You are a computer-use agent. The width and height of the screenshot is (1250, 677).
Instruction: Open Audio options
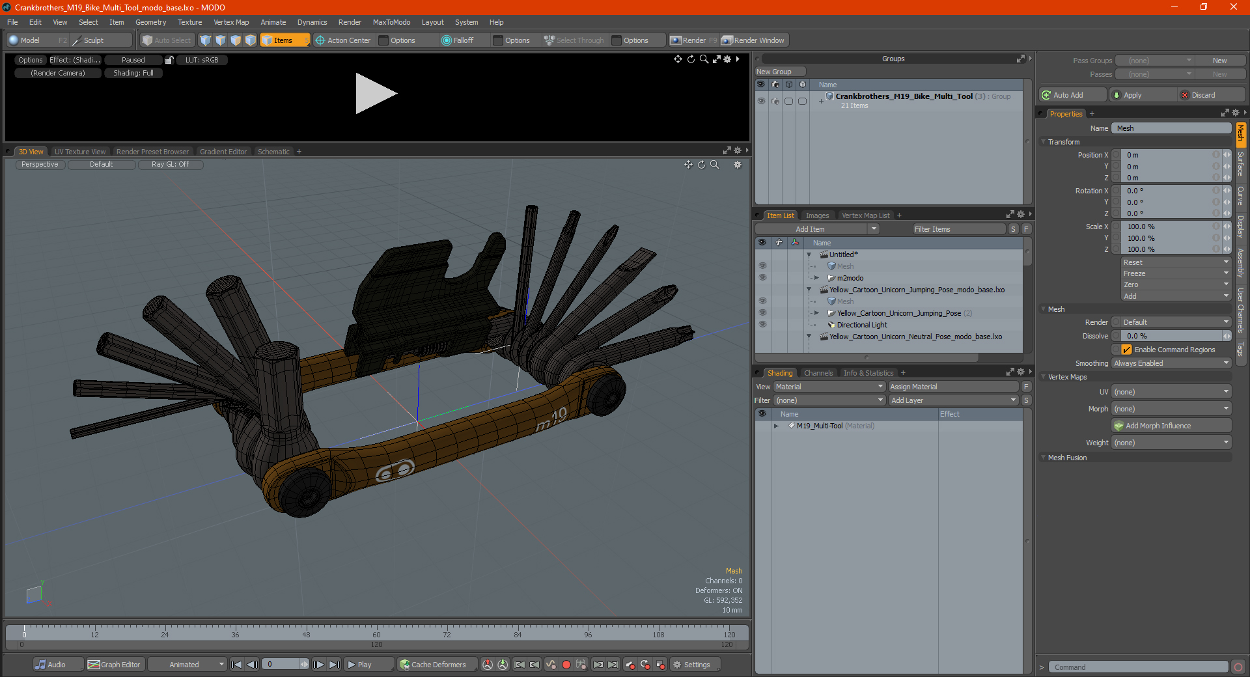tap(57, 665)
